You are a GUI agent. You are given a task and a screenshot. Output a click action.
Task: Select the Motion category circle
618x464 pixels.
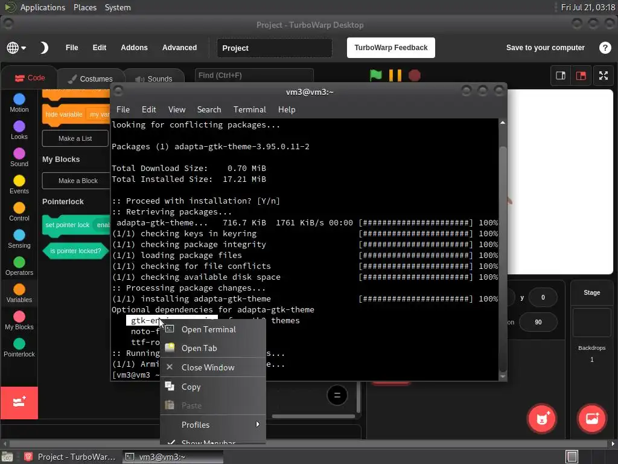19,99
